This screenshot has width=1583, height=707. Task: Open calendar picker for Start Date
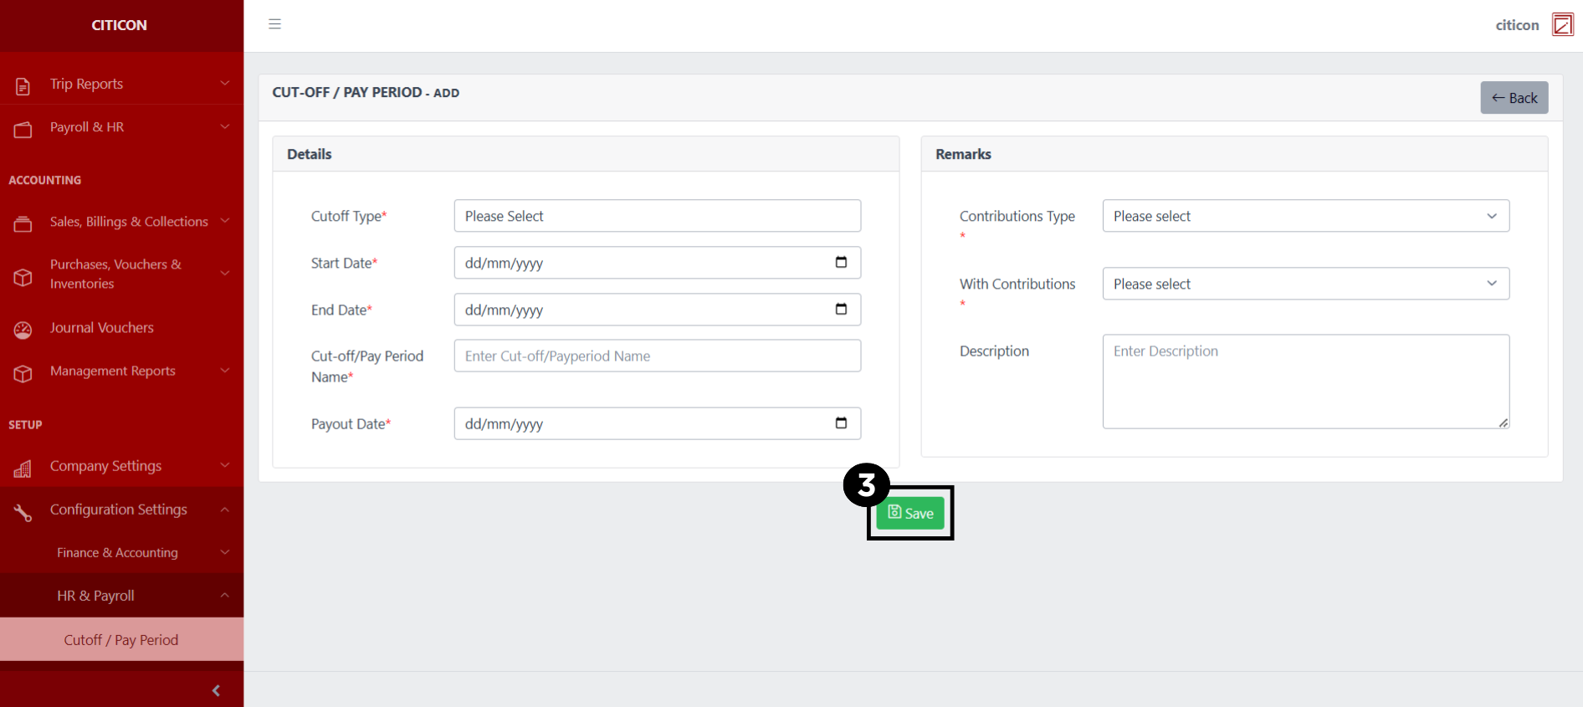(841, 263)
